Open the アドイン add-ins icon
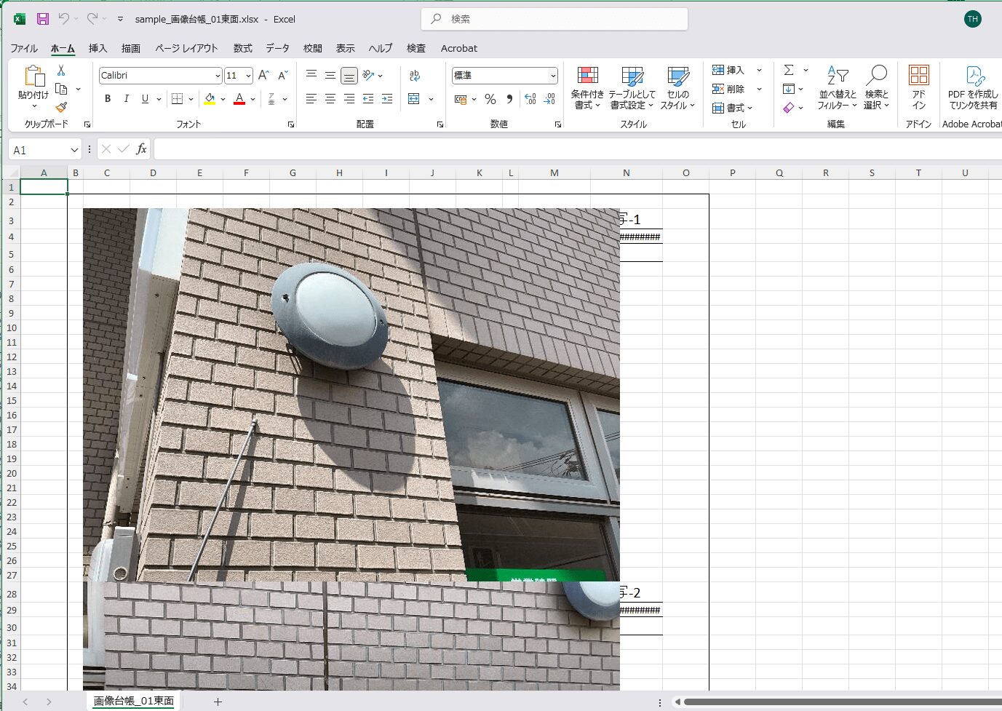1002x711 pixels. (918, 87)
